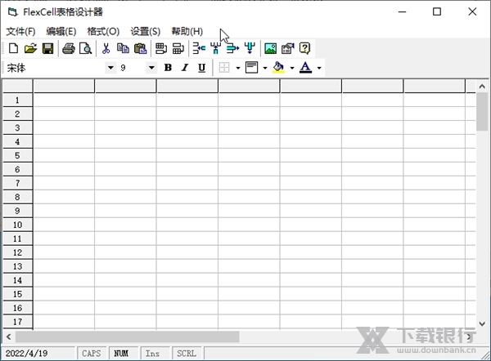
Task: Print the table with the printer icon
Action: (x=68, y=48)
